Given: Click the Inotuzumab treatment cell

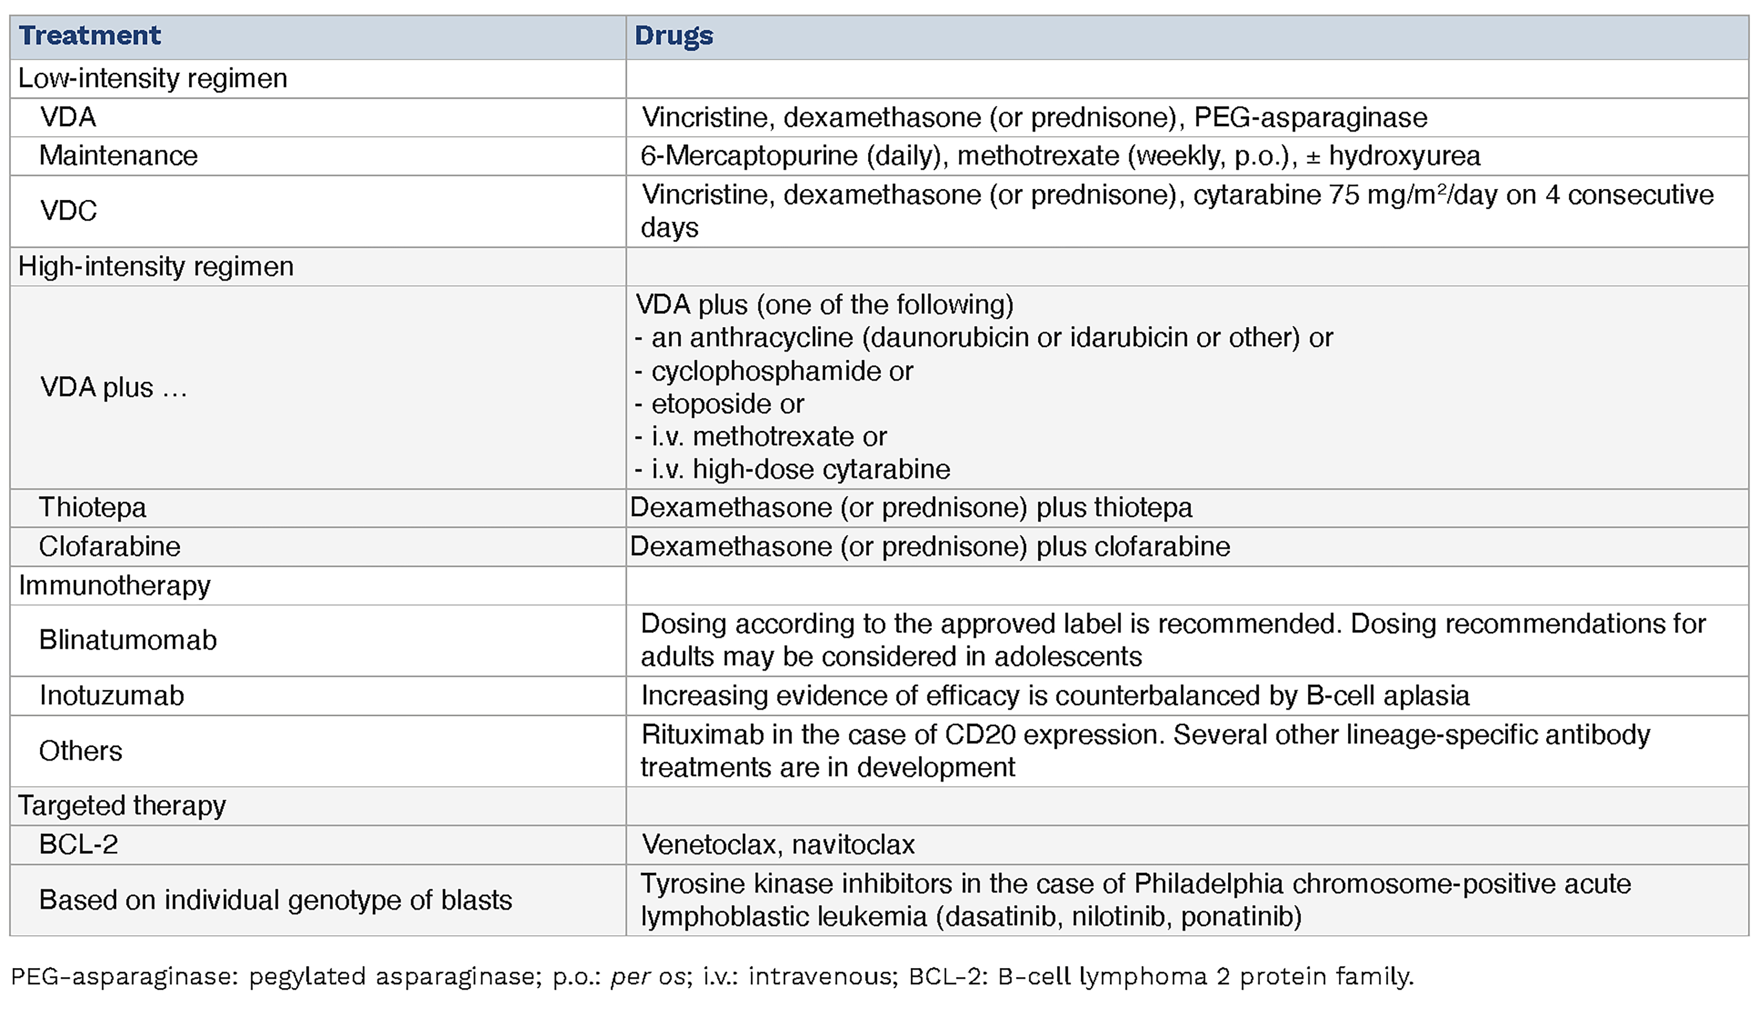Looking at the screenshot, I should pyautogui.click(x=112, y=696).
